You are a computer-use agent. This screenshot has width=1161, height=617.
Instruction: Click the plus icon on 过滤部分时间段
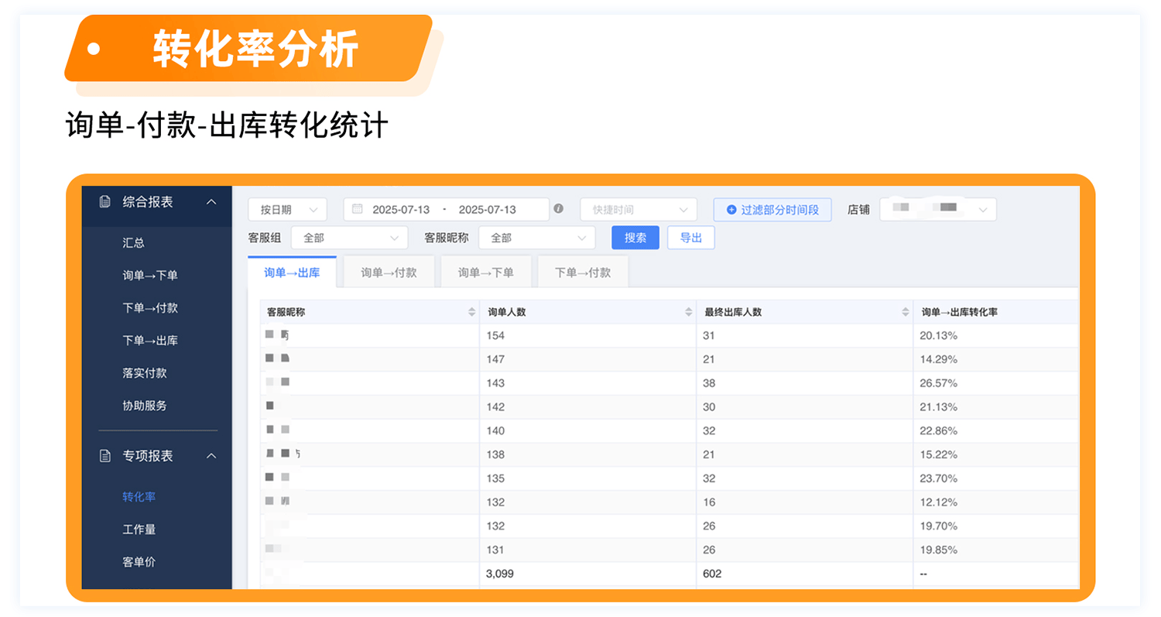731,210
